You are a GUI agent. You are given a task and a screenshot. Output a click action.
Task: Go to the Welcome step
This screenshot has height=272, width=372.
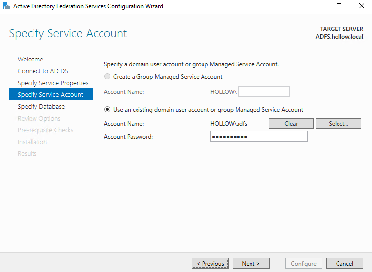point(31,59)
